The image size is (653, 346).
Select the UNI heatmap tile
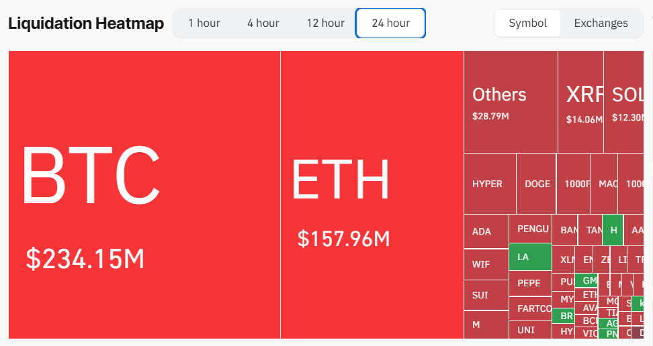click(x=530, y=330)
